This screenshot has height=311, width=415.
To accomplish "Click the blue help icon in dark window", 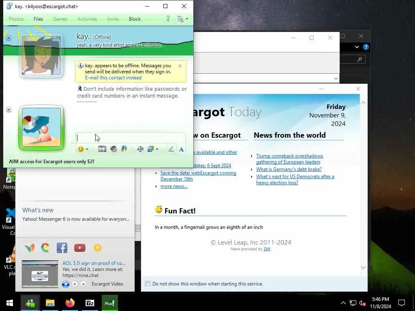I will [x=366, y=47].
